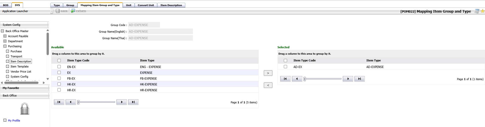Click the padlock icon in sidebar
The width and height of the screenshot is (485, 127).
(x=25, y=109)
